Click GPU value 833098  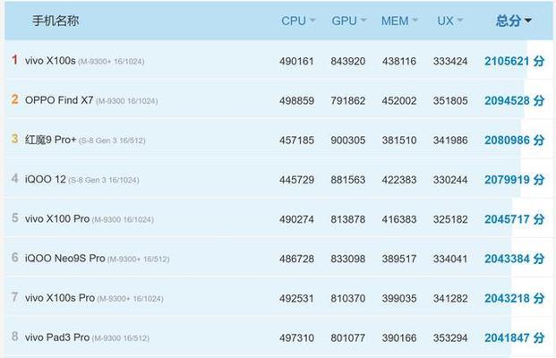tap(348, 259)
